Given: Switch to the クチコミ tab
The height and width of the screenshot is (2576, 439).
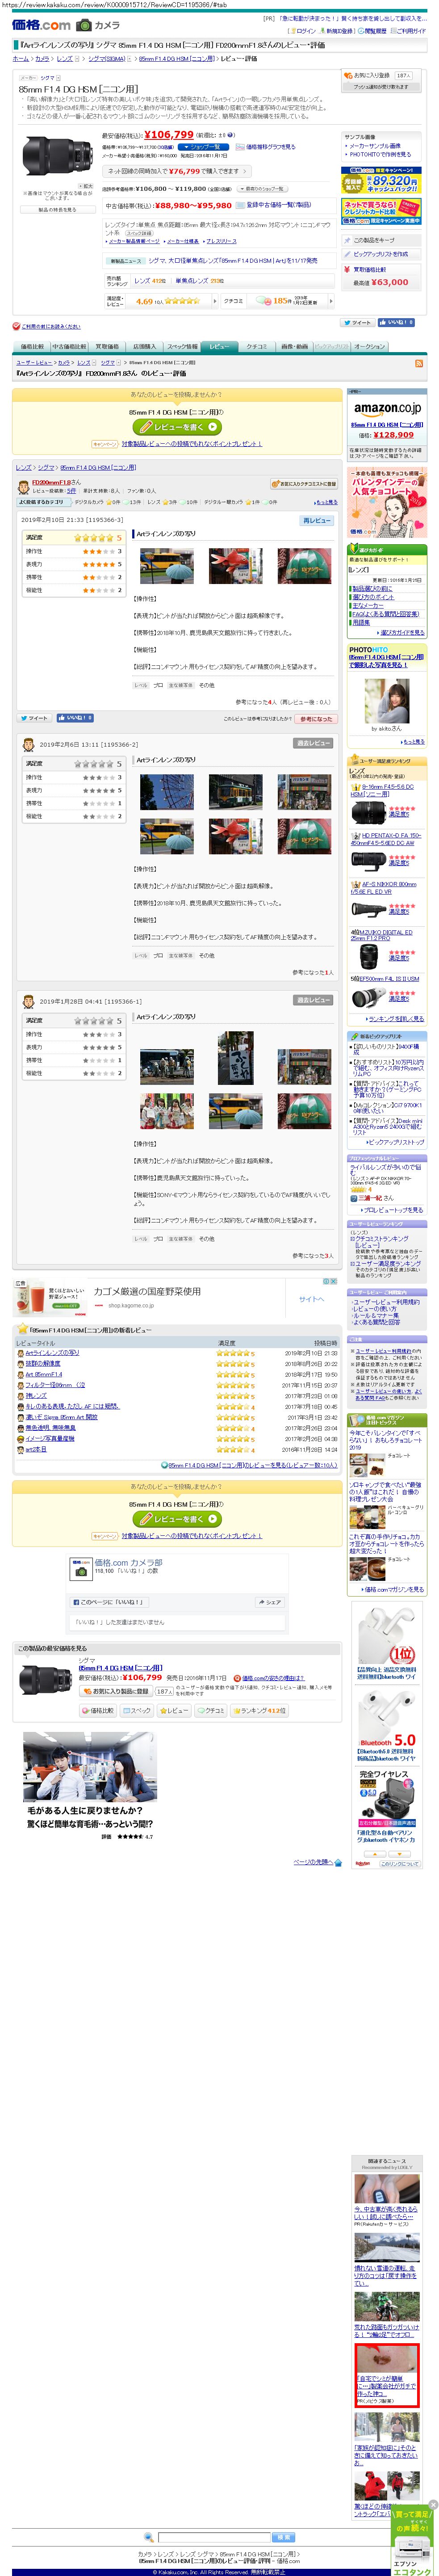Looking at the screenshot, I should [256, 346].
